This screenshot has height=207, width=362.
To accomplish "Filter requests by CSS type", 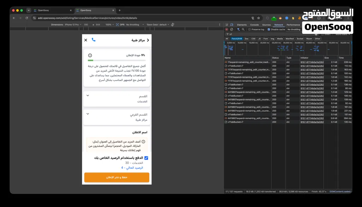I will coord(253,39).
